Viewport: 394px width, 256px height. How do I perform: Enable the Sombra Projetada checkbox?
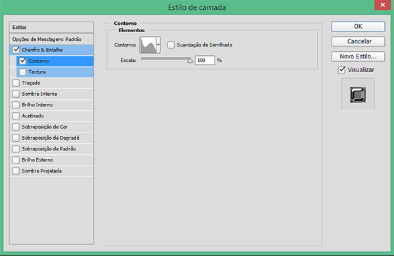16,171
